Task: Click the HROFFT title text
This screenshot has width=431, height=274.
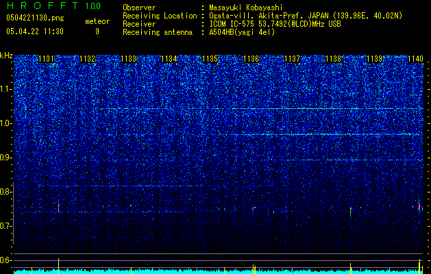Action: [x=42, y=5]
